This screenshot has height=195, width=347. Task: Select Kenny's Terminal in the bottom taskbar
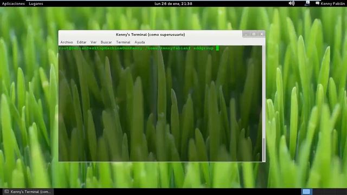pyautogui.click(x=28, y=192)
